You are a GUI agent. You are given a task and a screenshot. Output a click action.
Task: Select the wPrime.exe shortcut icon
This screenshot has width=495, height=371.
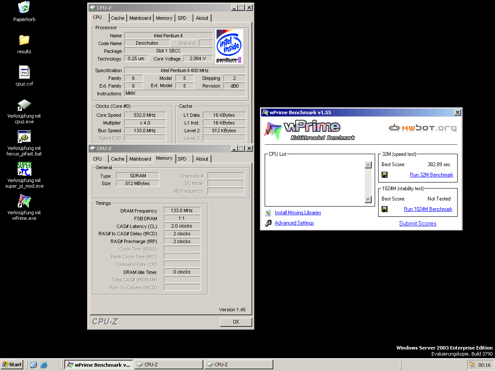pyautogui.click(x=24, y=201)
